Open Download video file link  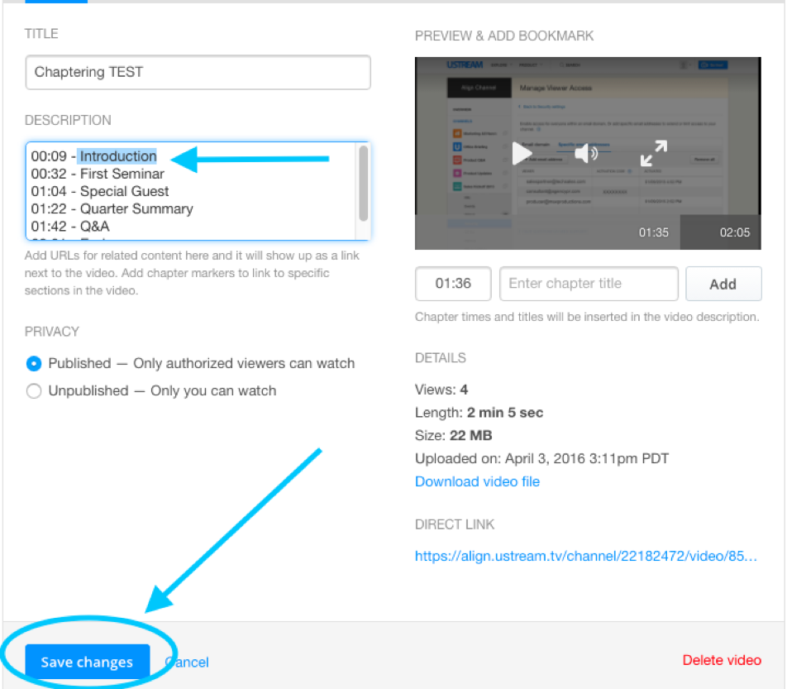point(478,481)
